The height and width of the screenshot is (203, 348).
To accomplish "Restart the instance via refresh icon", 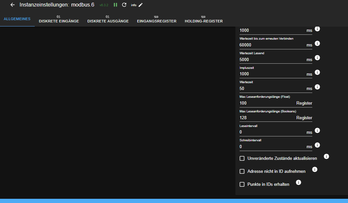I will pos(124,5).
